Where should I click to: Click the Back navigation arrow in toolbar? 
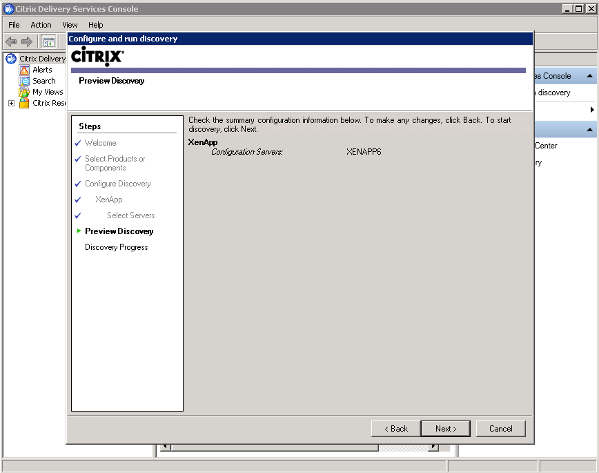(x=11, y=41)
